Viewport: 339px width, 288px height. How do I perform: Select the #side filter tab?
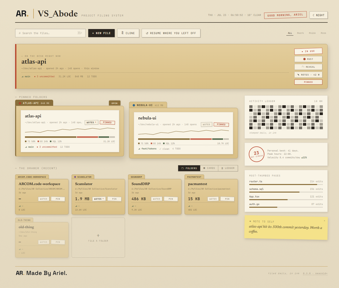pos(312,33)
